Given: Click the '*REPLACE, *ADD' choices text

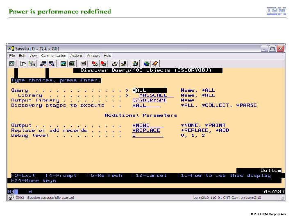Looking at the screenshot, I should click(205, 131).
